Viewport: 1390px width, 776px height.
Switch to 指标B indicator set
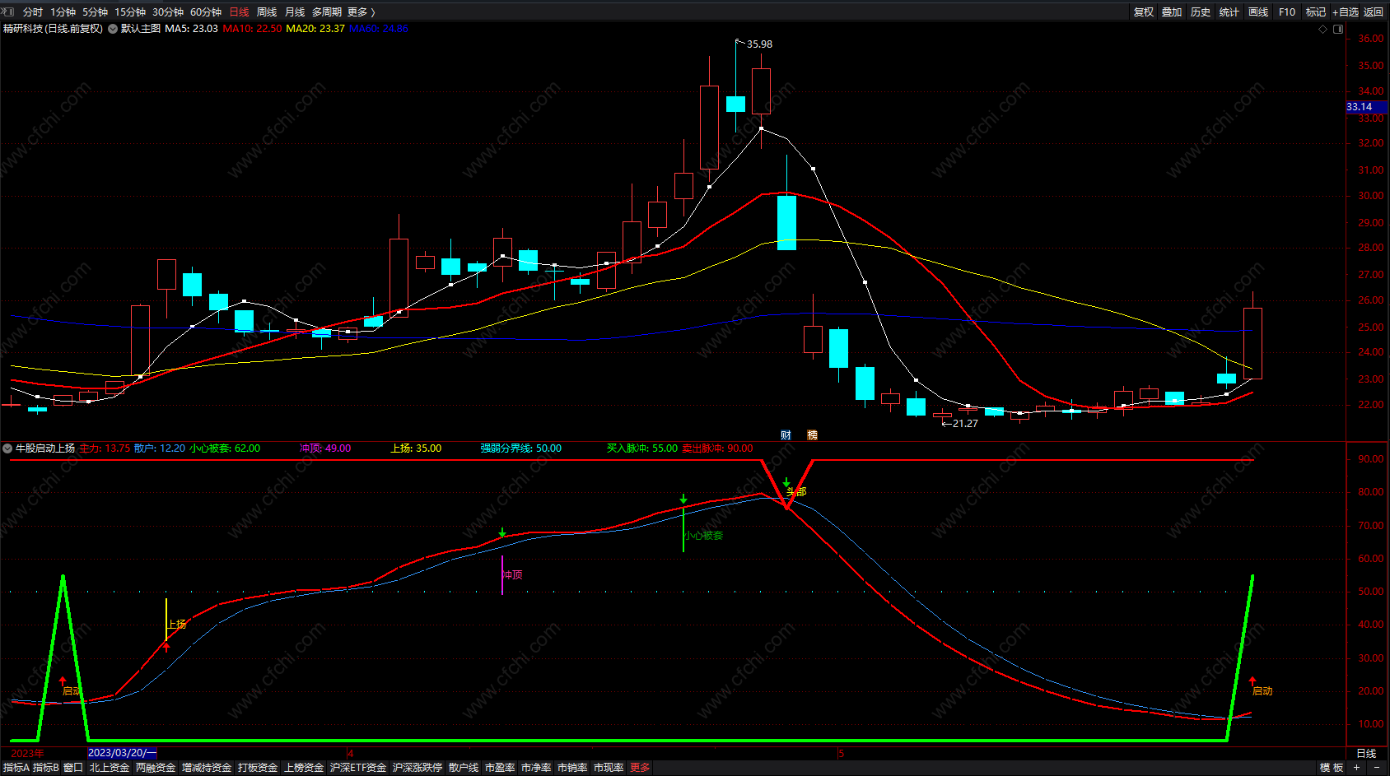46,768
